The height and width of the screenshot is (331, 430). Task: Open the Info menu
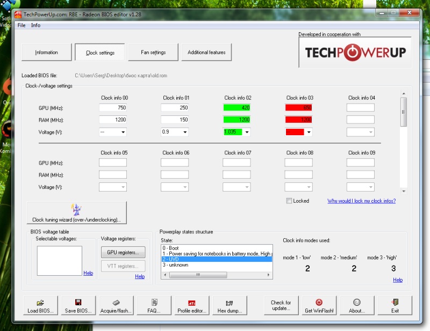point(35,25)
